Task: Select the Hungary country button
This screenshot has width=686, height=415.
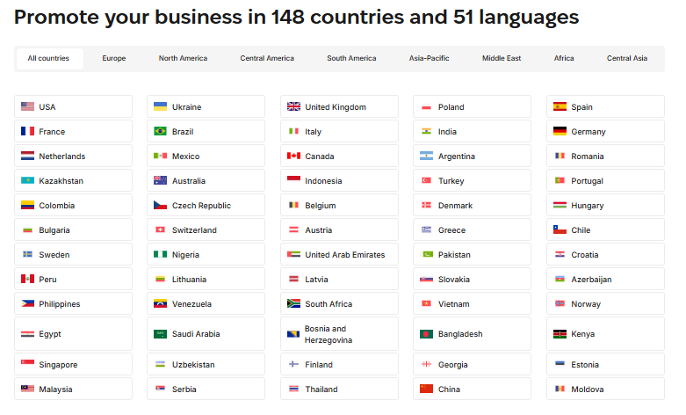Action: [605, 205]
